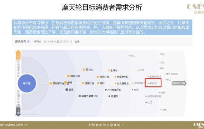The image size is (204, 129).
Task: Click the 摩天轮 keyword in the header bar
Action: pyautogui.click(x=38, y=42)
